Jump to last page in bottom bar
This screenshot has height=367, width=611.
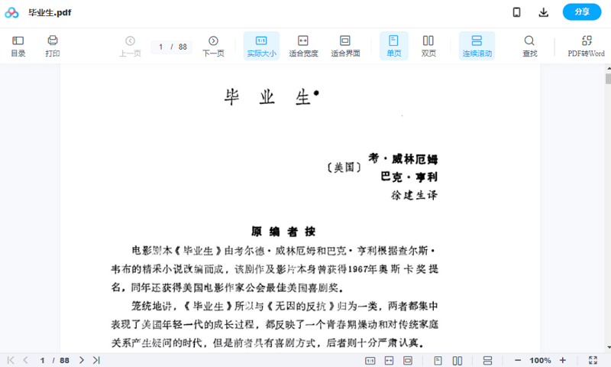[x=96, y=360]
